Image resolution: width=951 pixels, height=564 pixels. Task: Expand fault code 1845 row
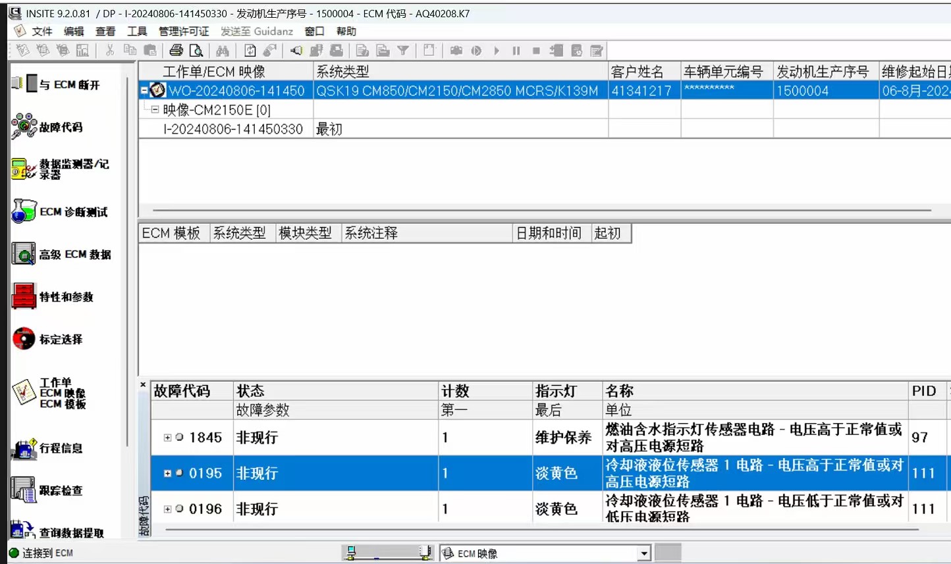click(167, 438)
